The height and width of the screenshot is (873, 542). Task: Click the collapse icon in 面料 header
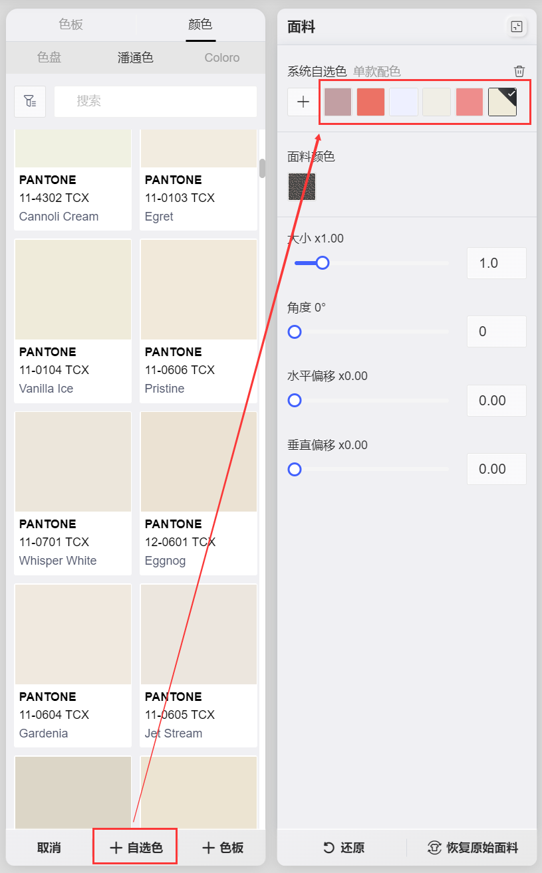click(x=517, y=27)
